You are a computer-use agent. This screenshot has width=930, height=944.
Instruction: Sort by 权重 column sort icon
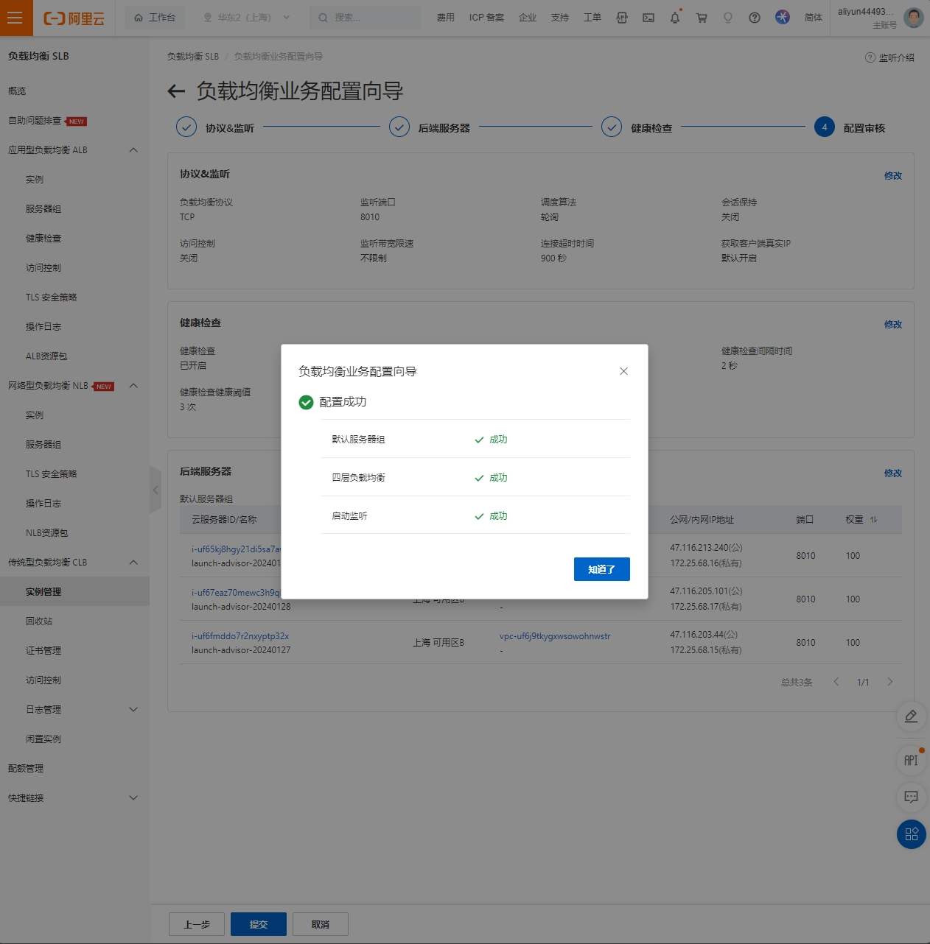[873, 520]
